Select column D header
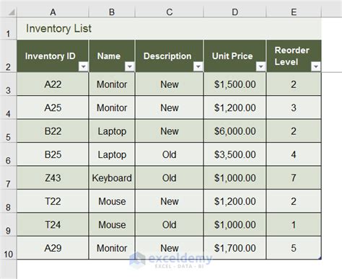This screenshot has height=279, width=342. pyautogui.click(x=235, y=12)
